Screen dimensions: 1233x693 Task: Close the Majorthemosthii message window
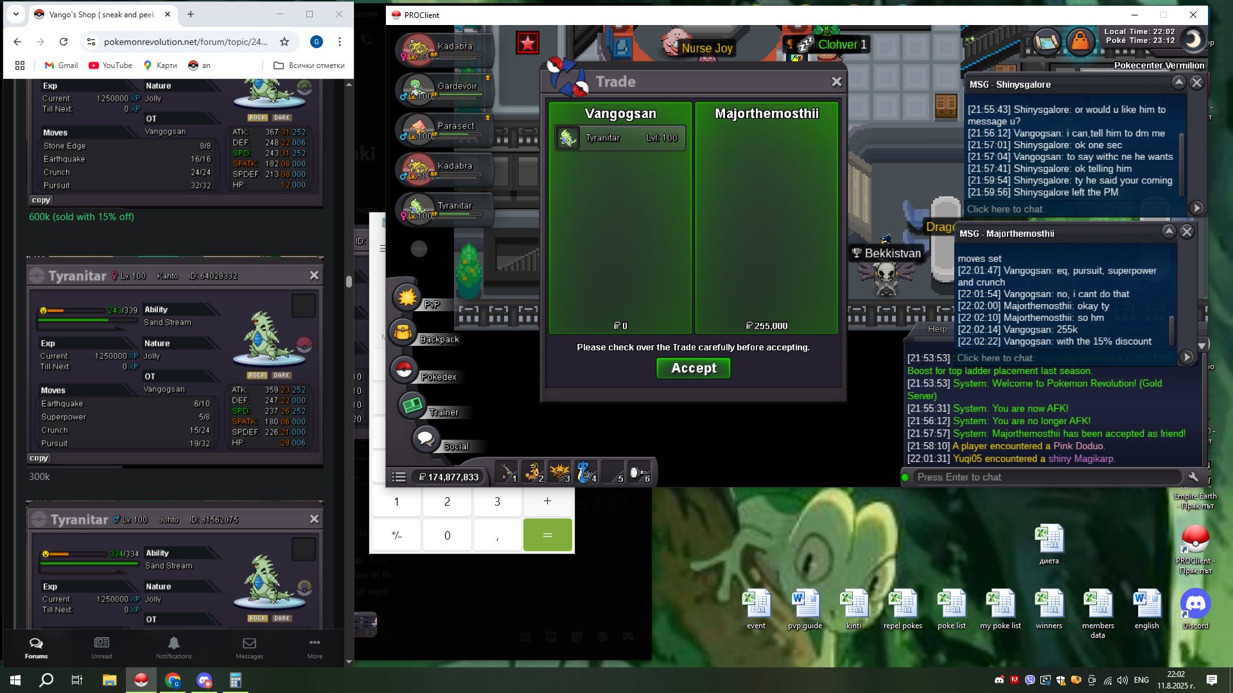coord(1187,232)
